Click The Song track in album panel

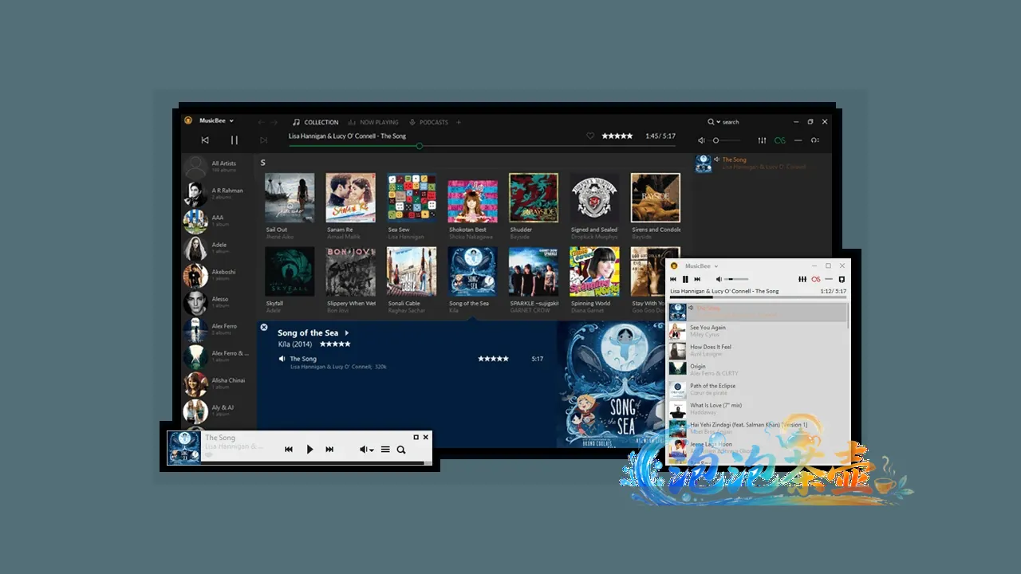[x=303, y=359]
